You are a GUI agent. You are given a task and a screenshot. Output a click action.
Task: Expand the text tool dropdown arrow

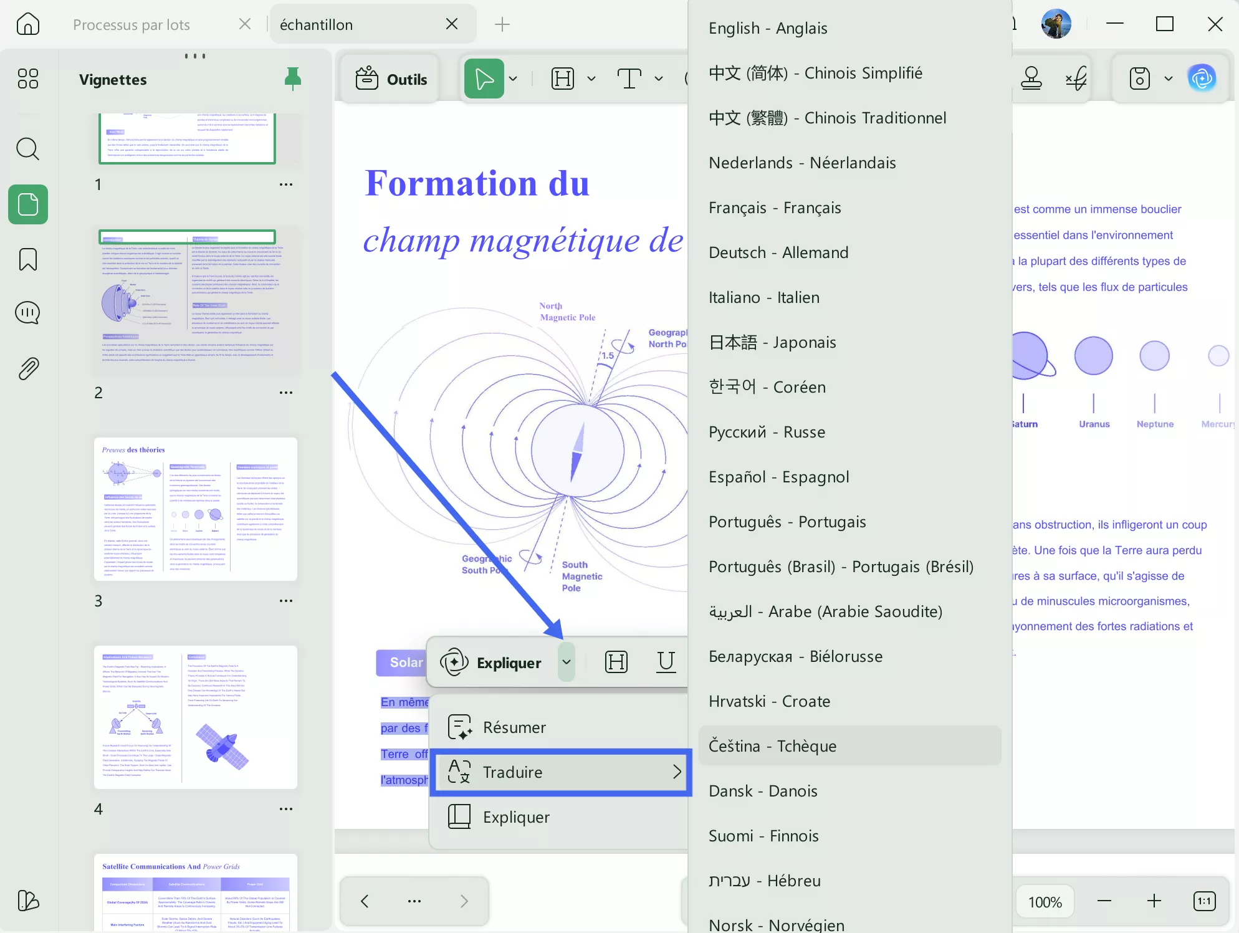(x=659, y=79)
